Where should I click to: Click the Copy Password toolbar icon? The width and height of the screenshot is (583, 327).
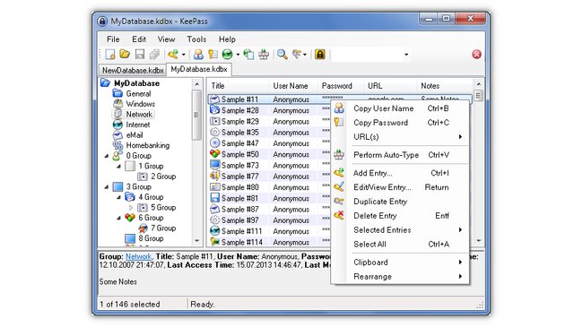(x=213, y=55)
